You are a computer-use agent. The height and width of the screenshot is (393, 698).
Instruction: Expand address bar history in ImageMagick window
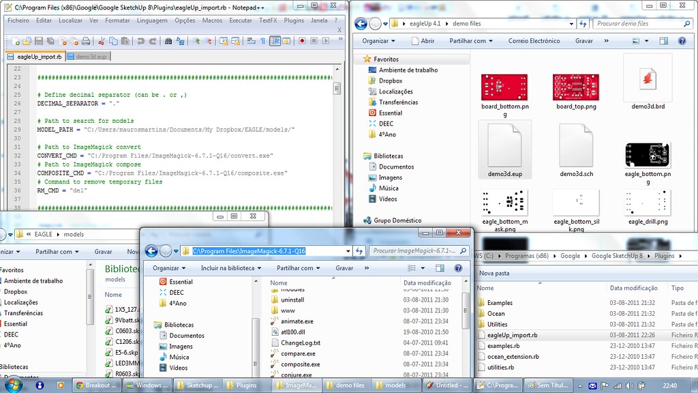point(348,251)
